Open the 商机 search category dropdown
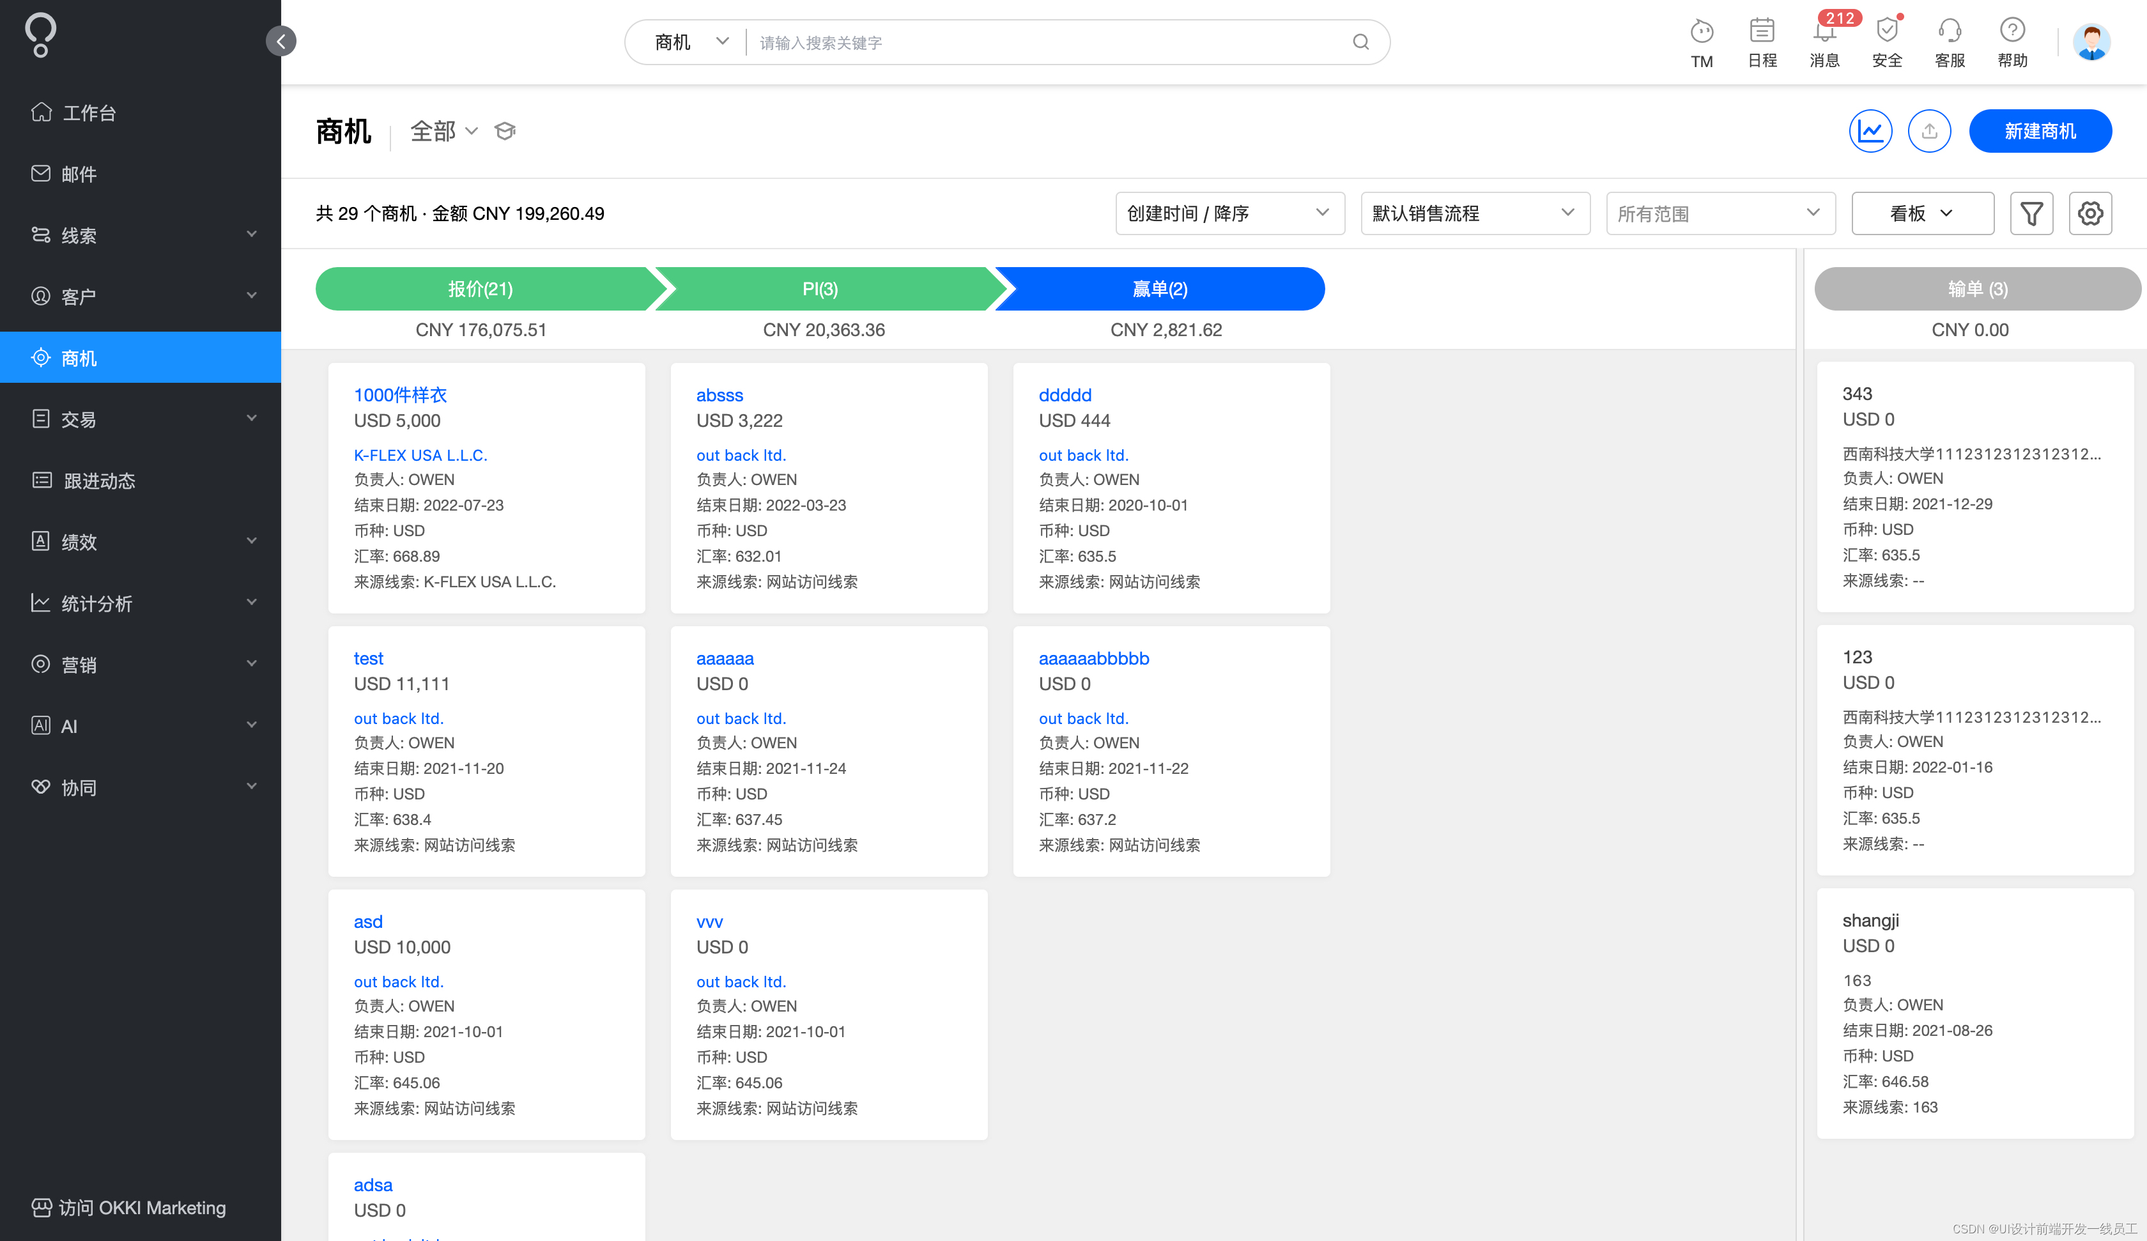This screenshot has height=1241, width=2147. point(691,42)
